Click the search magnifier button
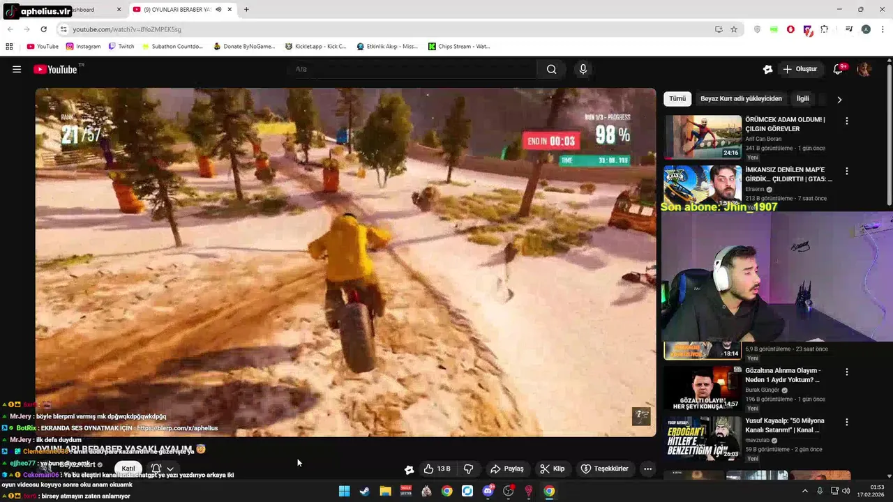Image resolution: width=893 pixels, height=502 pixels. 551,69
